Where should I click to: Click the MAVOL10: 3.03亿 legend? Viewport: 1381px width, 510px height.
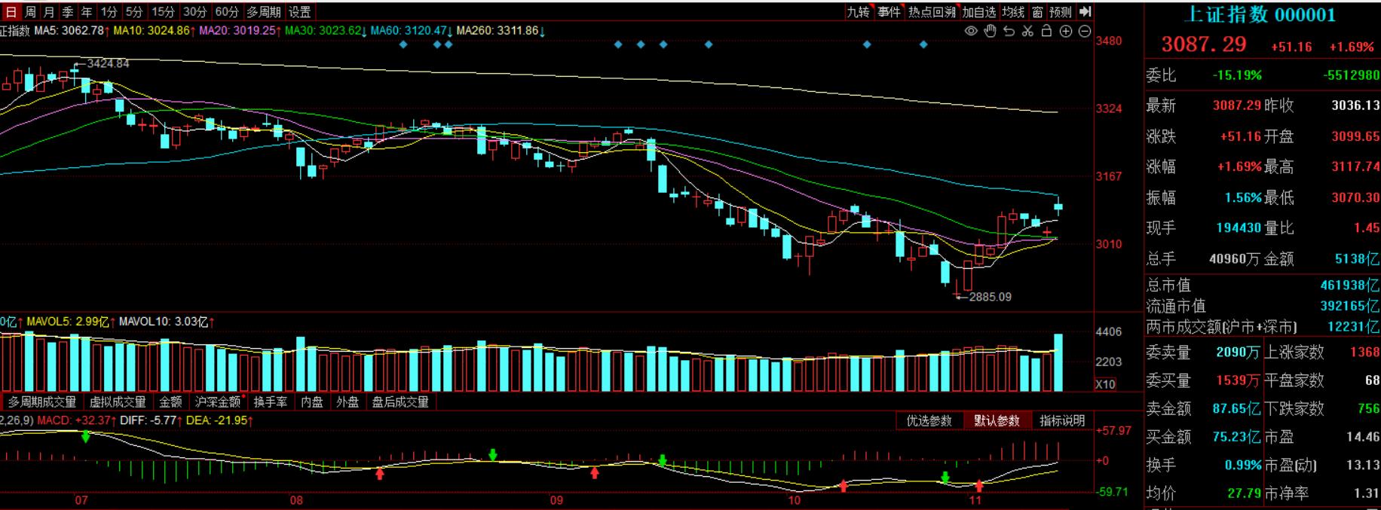coord(167,322)
